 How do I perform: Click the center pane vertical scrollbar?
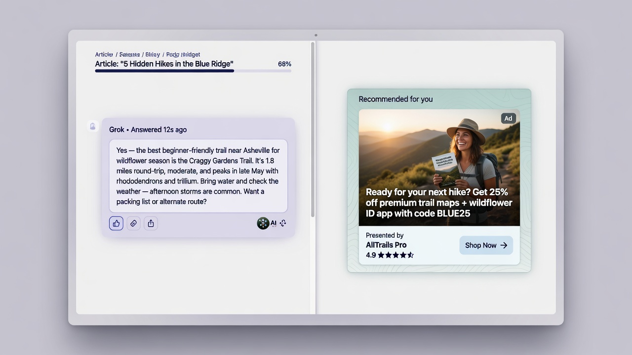(313, 129)
